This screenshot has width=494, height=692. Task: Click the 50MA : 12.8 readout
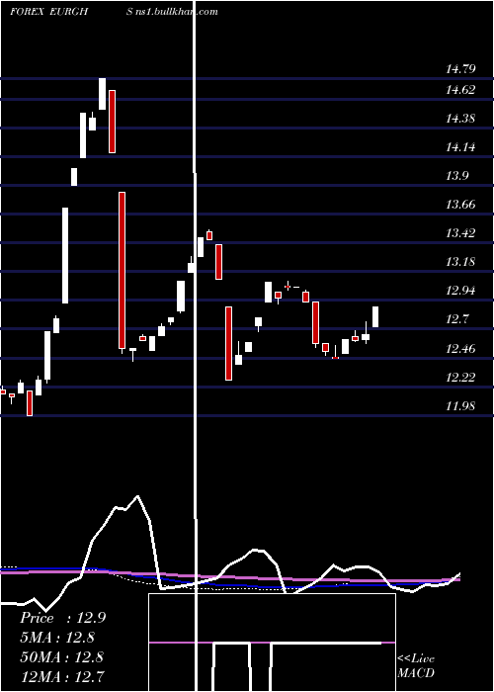point(61,656)
